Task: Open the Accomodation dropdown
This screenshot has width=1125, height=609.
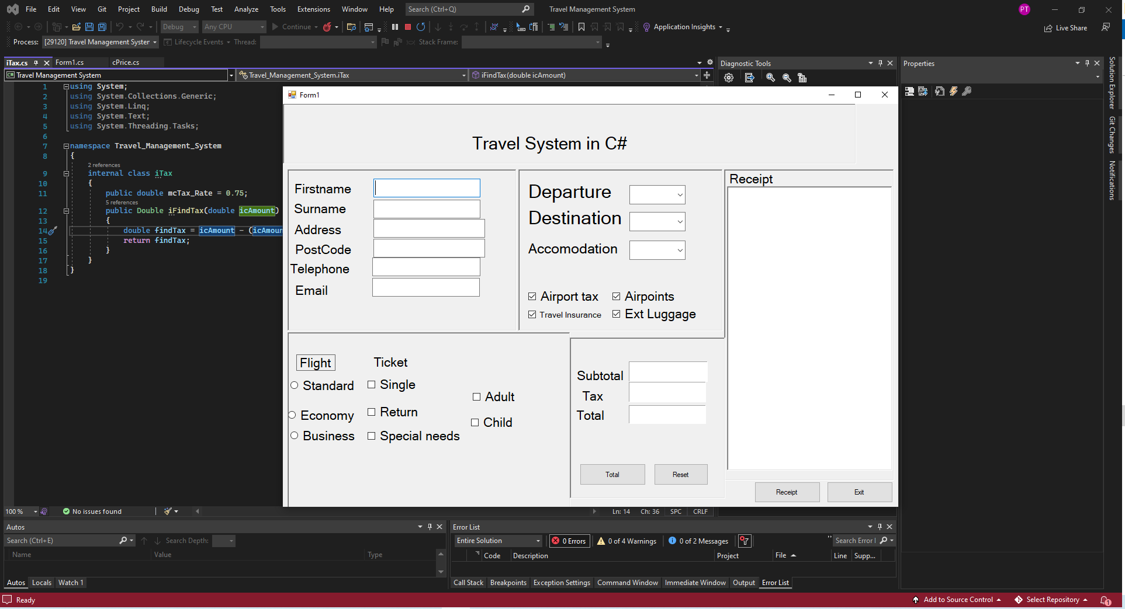Action: pos(680,250)
